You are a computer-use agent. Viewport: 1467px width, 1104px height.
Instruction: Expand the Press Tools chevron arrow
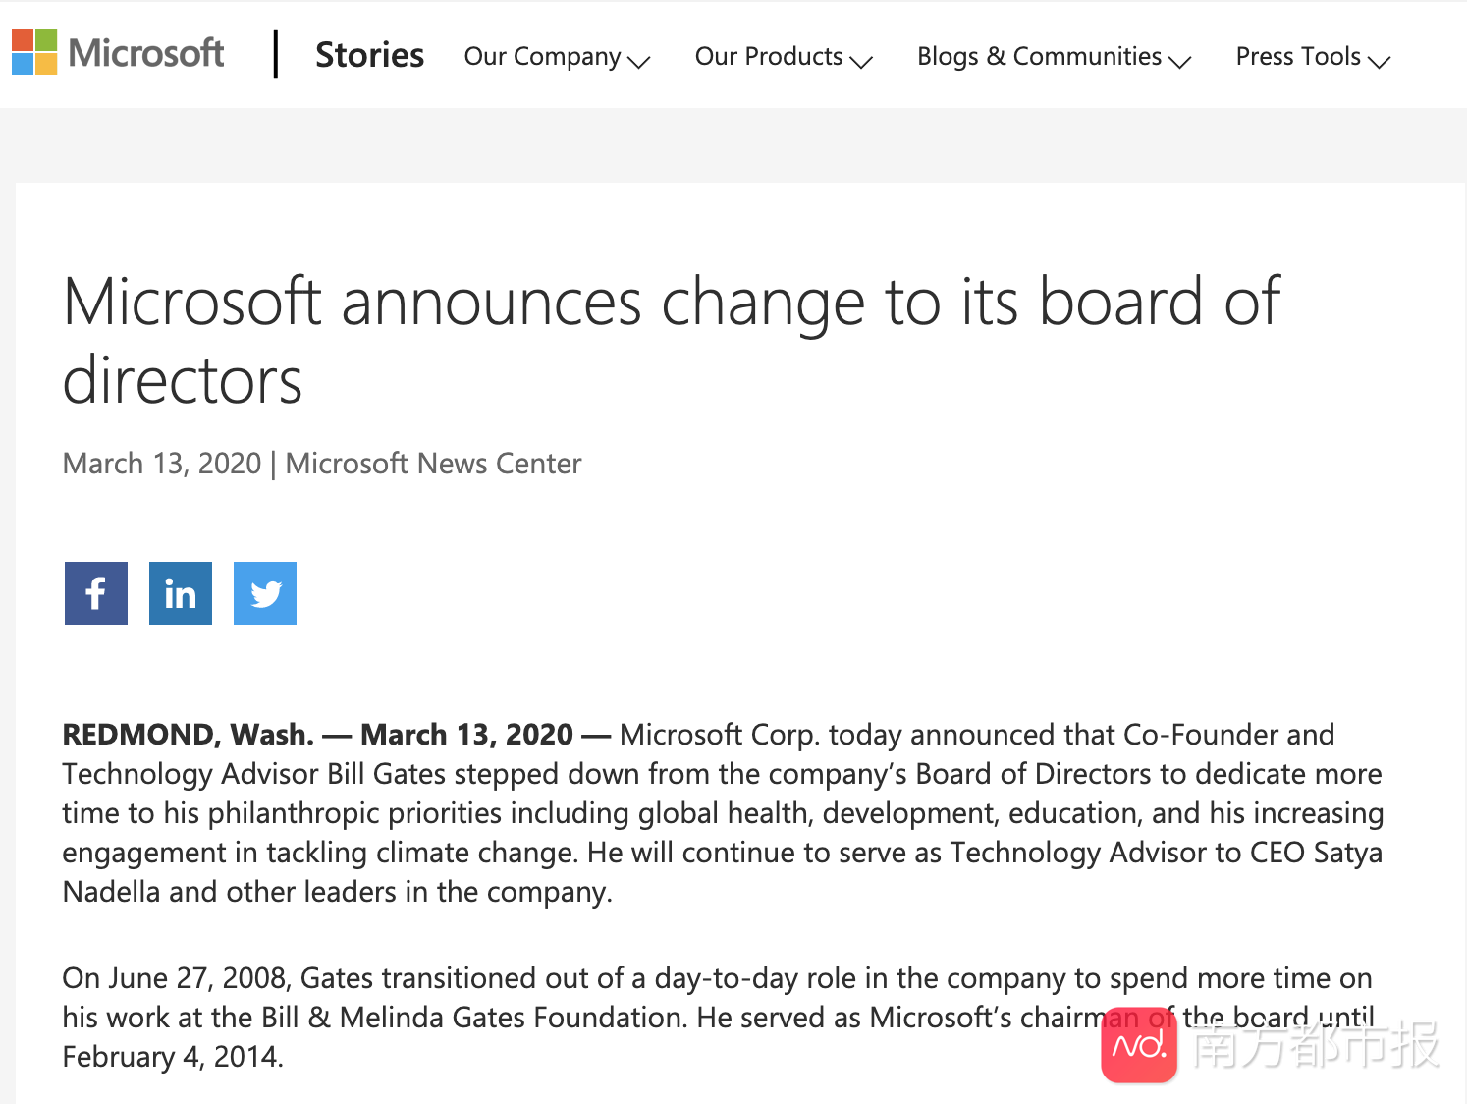pyautogui.click(x=1380, y=62)
